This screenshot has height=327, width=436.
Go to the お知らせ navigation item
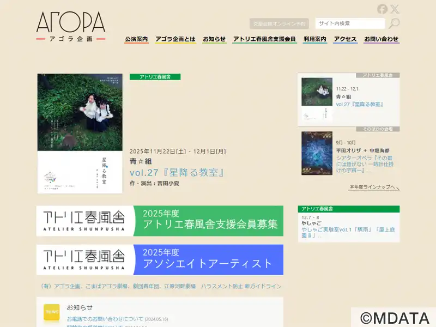click(214, 39)
